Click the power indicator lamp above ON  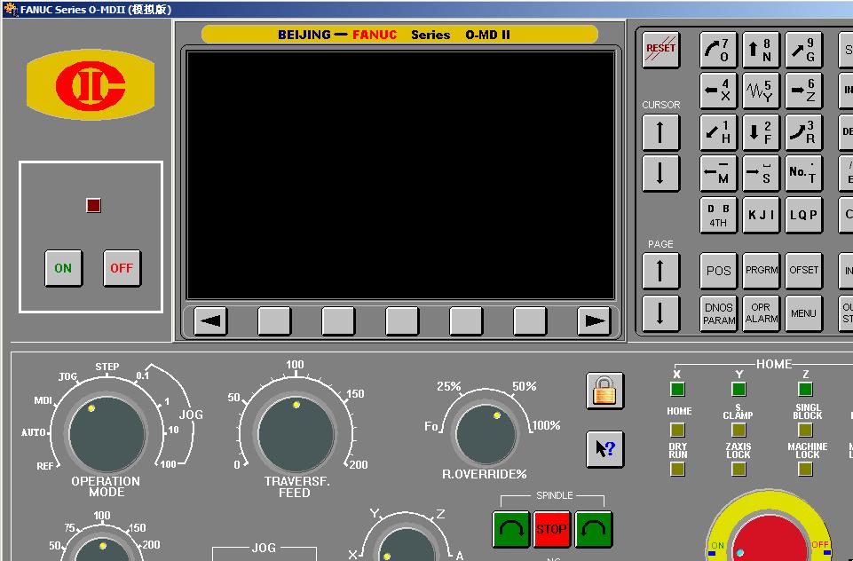(x=93, y=205)
